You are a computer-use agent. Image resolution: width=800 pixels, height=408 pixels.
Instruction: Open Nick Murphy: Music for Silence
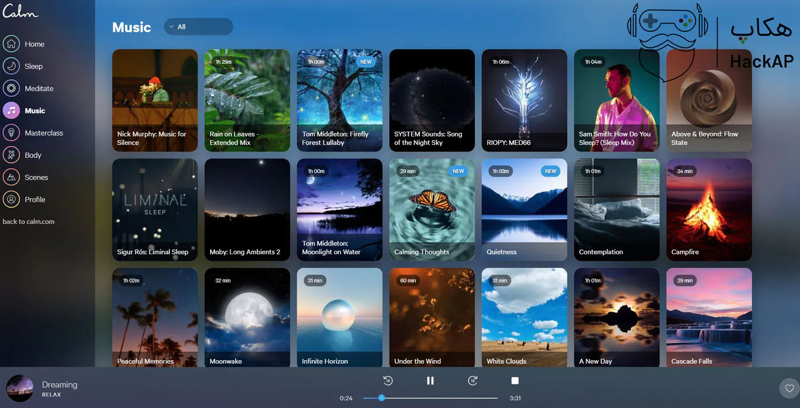click(155, 101)
